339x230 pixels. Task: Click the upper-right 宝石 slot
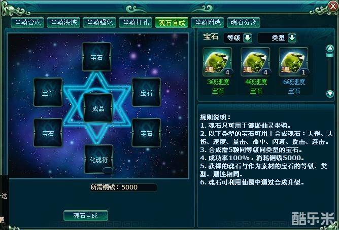click(146, 92)
